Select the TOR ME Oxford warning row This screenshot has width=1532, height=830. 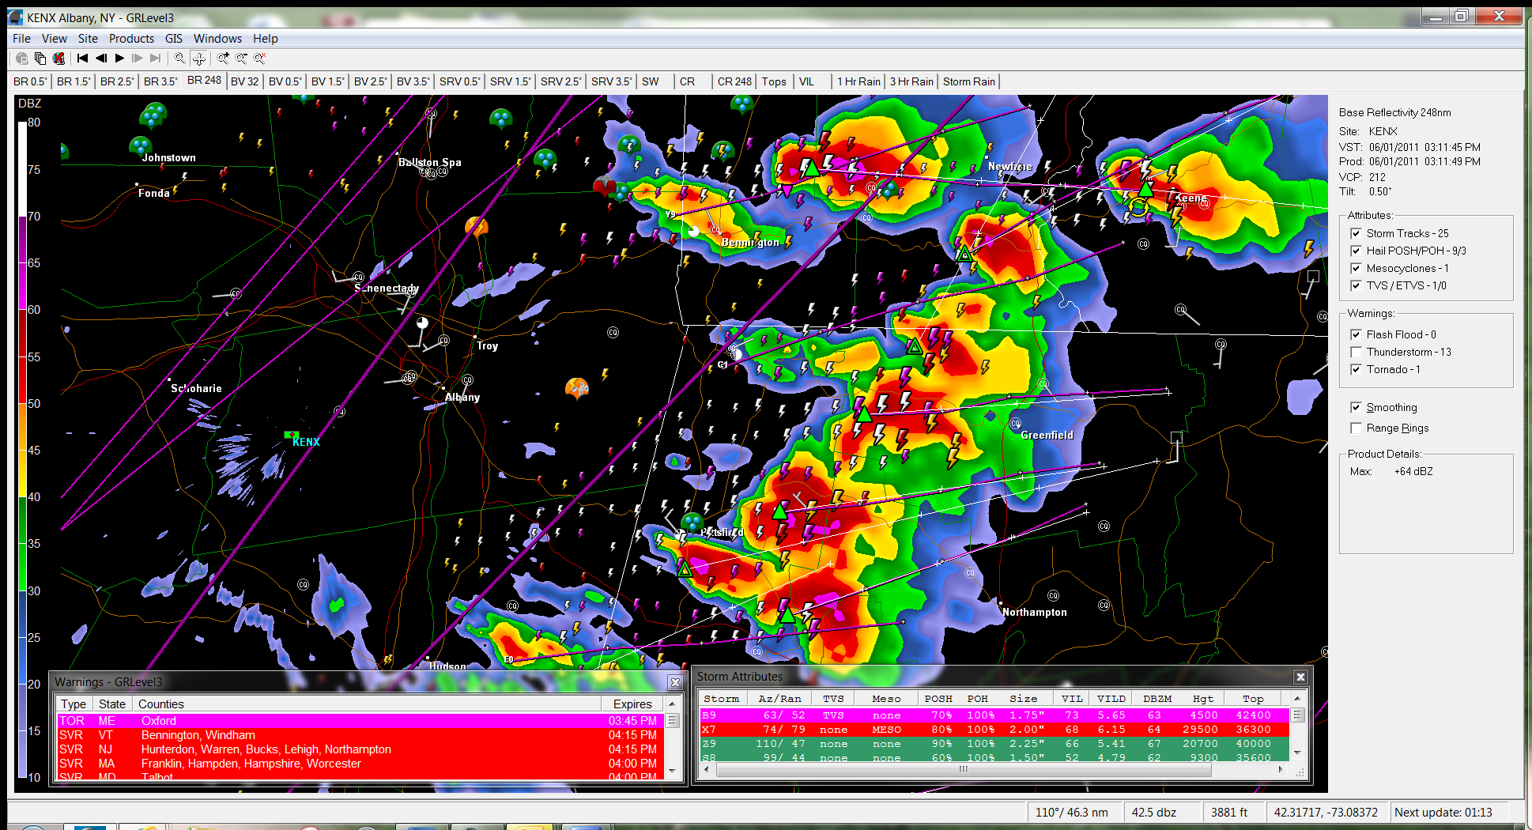pyautogui.click(x=360, y=721)
